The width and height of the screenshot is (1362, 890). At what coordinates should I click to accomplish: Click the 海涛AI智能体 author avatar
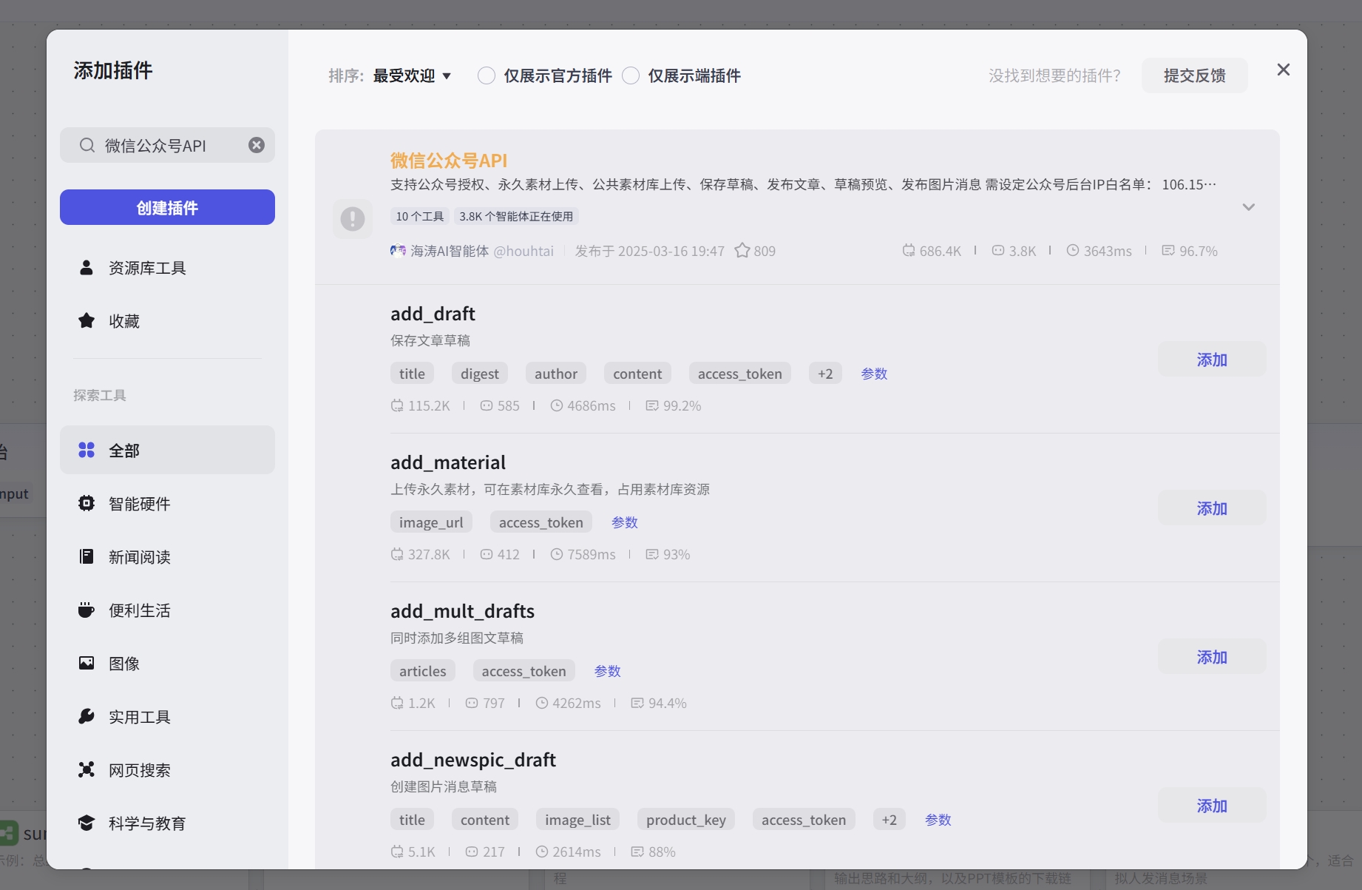pos(398,251)
